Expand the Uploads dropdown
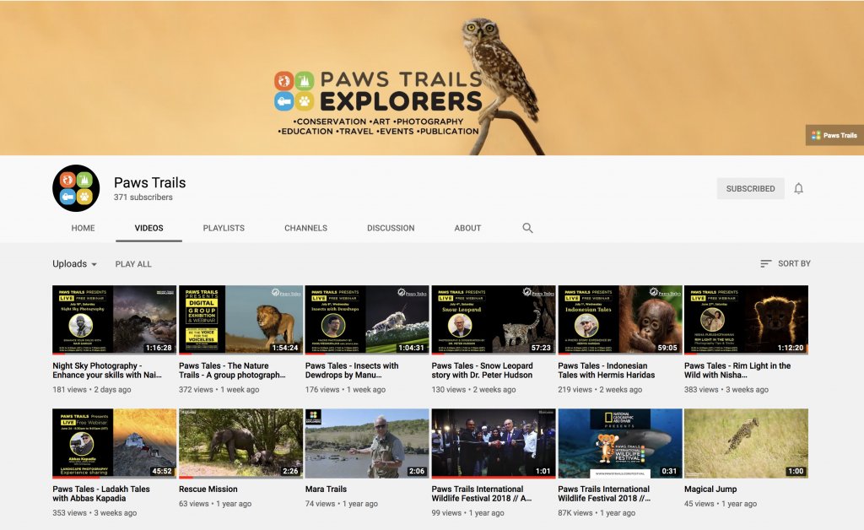 click(74, 264)
